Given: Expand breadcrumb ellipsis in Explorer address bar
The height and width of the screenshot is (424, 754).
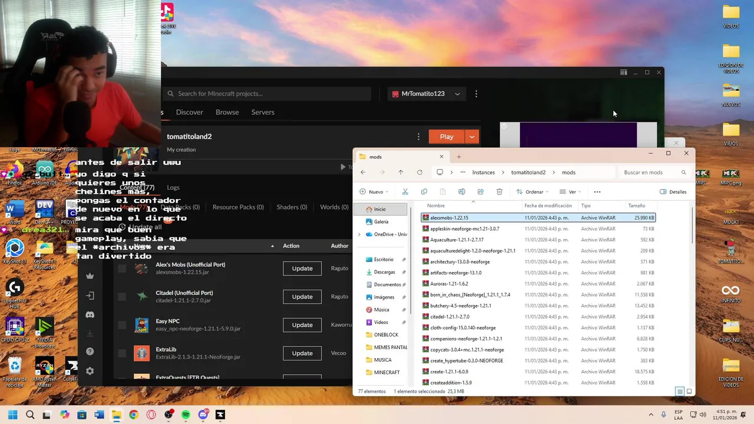Looking at the screenshot, I should click(463, 173).
